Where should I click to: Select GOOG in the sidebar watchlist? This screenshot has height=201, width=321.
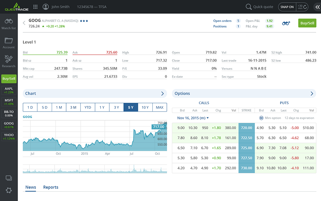pyautogui.click(x=9, y=125)
